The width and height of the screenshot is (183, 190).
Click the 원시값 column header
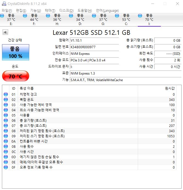(157, 88)
